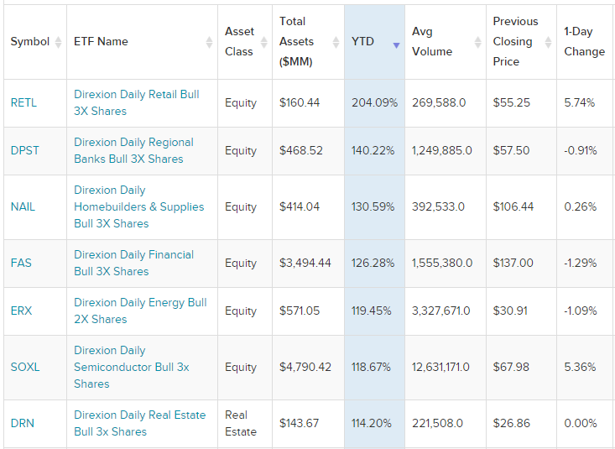Open Direxion Daily Semiconductor Bull 3x link
Viewport: 615px width, 449px height.
(132, 368)
